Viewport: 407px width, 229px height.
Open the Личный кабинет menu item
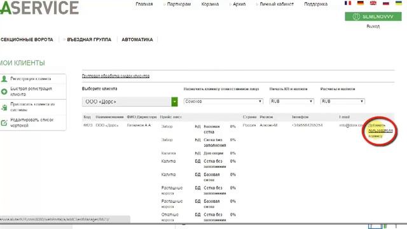(x=277, y=4)
